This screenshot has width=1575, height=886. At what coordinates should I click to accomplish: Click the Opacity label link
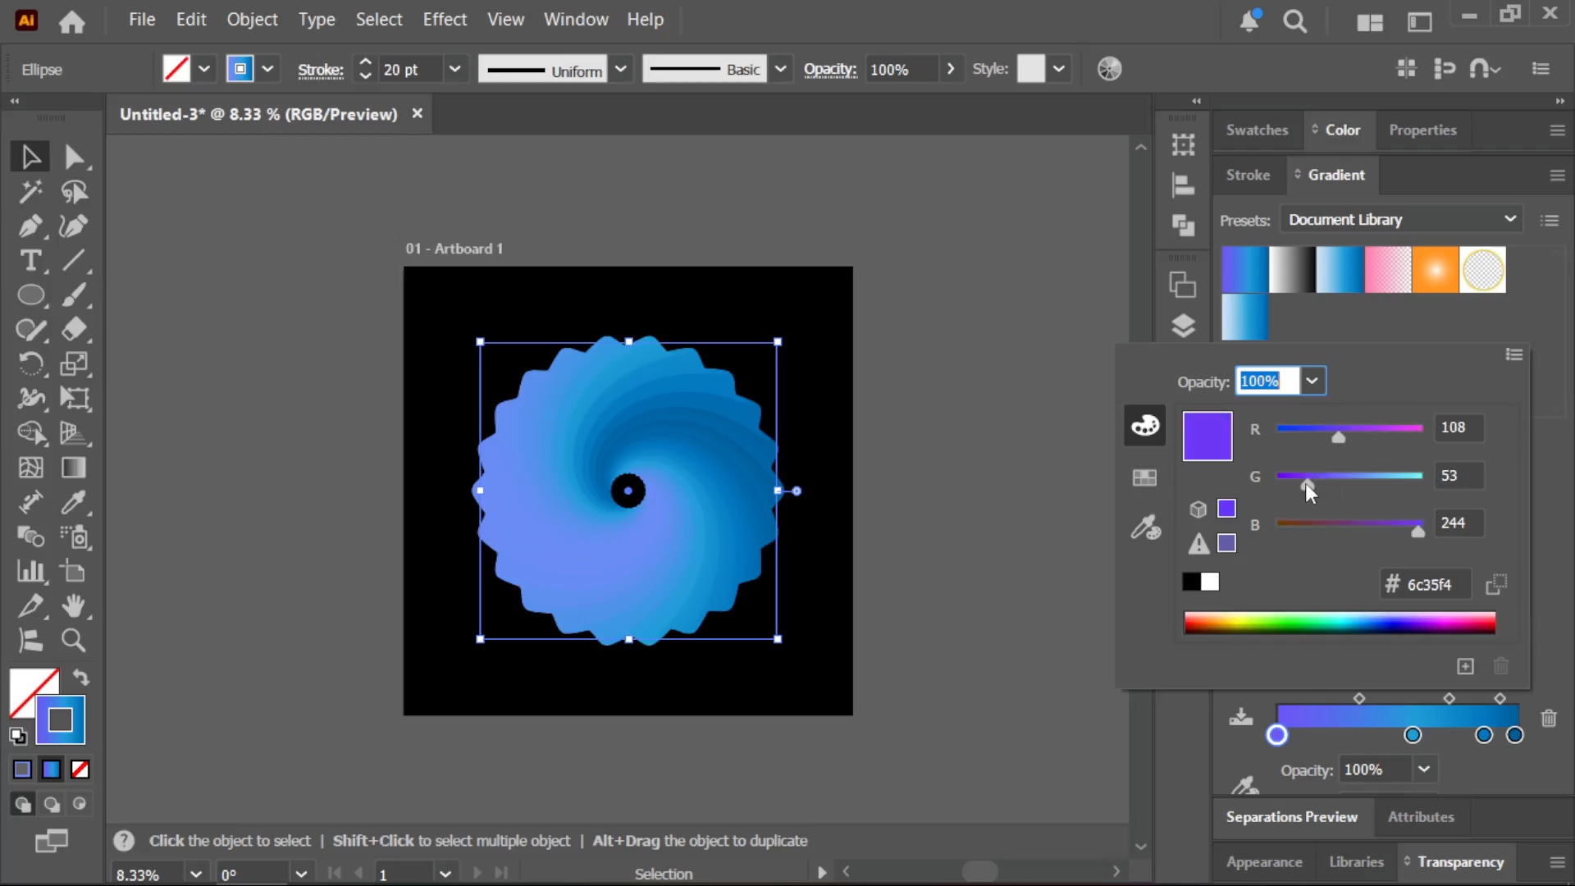(x=830, y=71)
